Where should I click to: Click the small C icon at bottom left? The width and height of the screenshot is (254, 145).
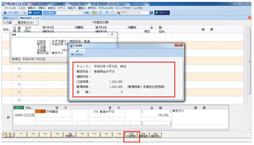click(12, 134)
